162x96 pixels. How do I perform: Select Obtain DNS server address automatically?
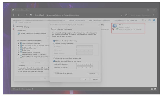tap(54, 58)
